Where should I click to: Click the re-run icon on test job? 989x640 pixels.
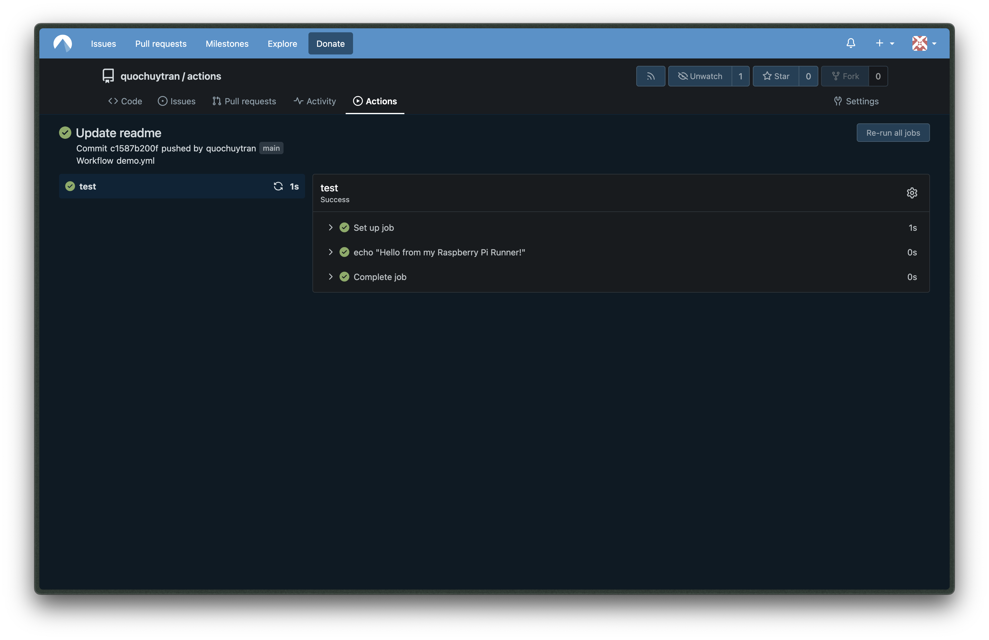point(278,186)
